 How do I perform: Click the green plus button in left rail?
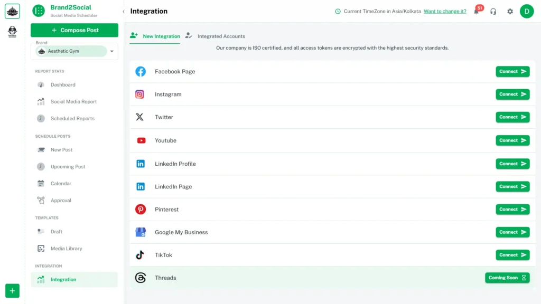[x=13, y=291]
